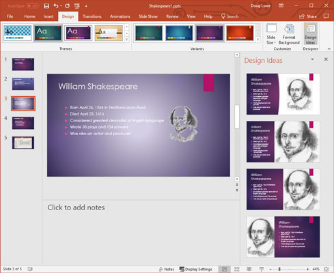Switch to Reading View icon in status bar
334x273 pixels.
pos(249,269)
